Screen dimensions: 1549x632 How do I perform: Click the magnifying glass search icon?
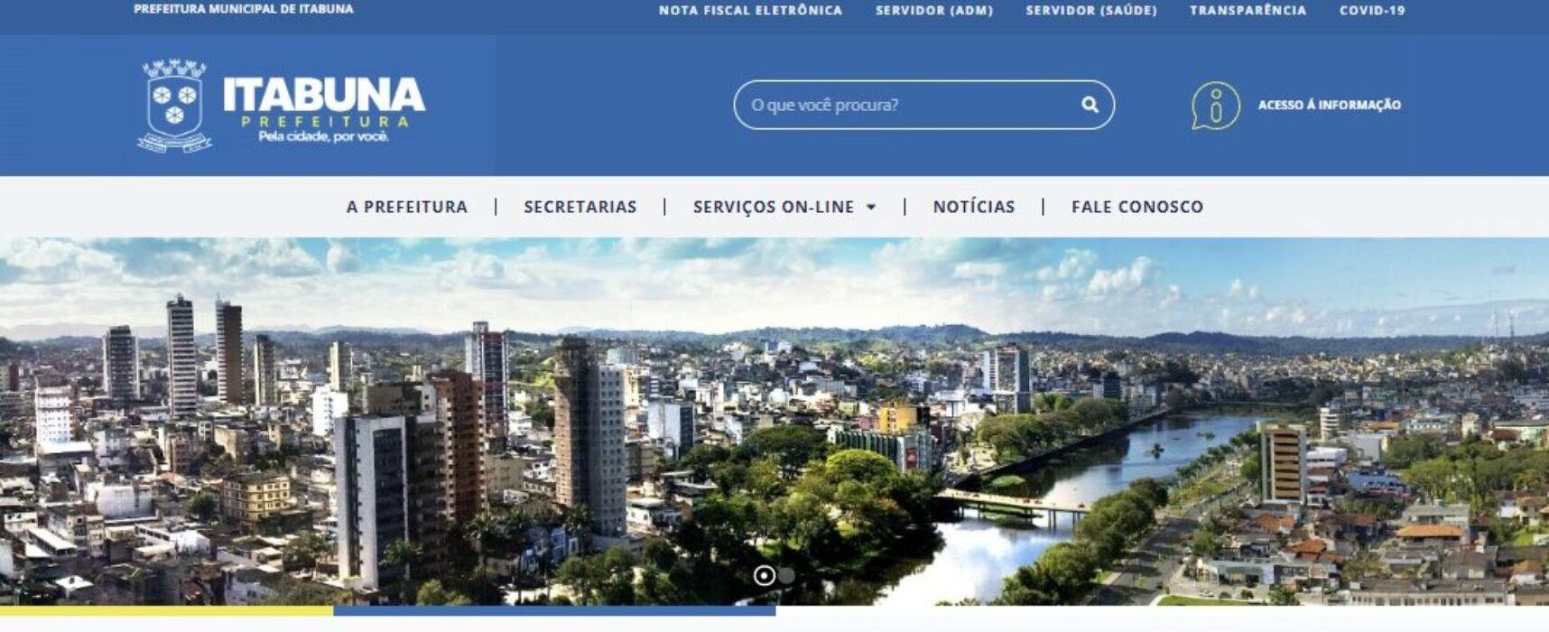pos(1090,105)
